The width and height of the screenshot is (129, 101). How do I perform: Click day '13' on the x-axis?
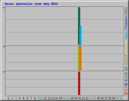[53, 98]
